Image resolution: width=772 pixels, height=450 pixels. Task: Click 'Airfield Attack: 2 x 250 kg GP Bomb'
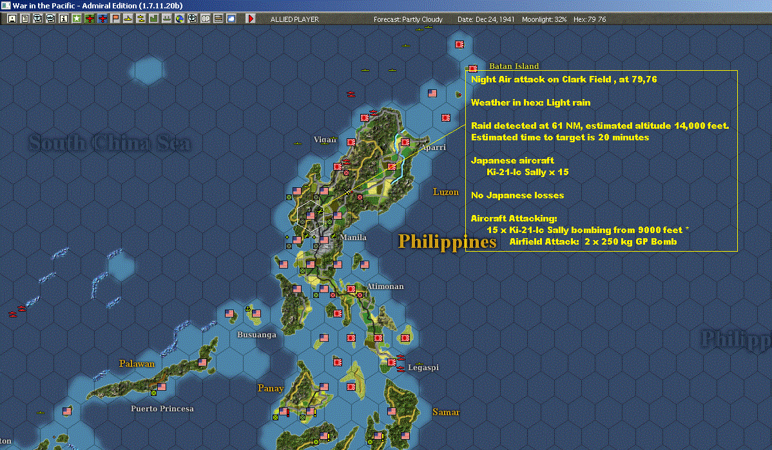point(593,241)
